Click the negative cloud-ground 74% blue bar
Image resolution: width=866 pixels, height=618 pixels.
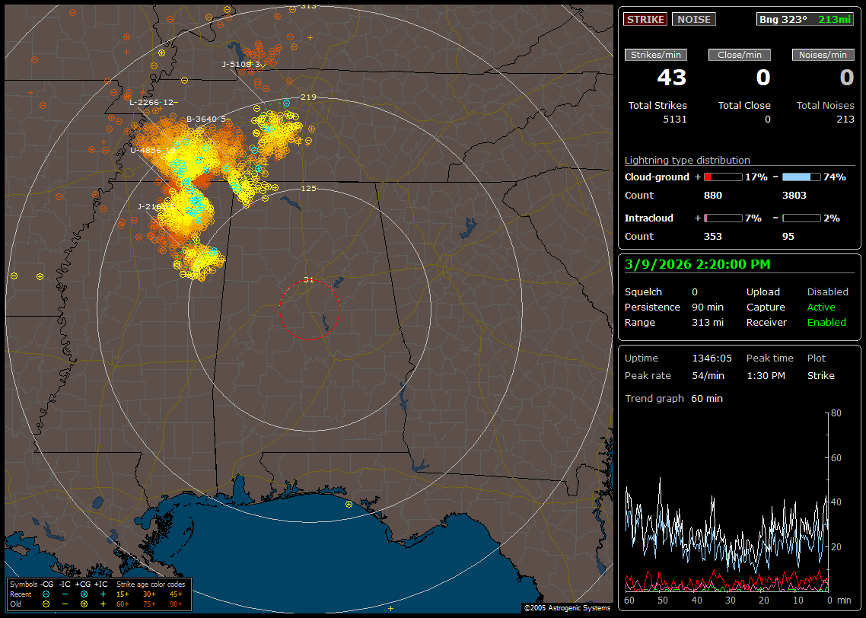801,177
